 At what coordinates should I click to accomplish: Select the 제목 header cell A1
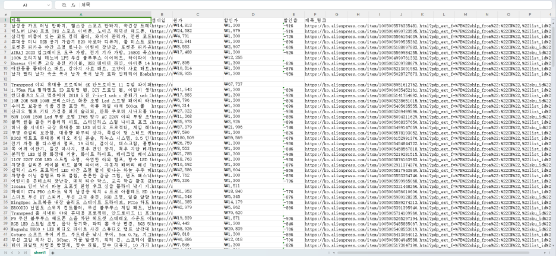[x=81, y=20]
